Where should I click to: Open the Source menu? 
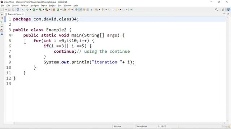pyautogui.click(x=15, y=6)
